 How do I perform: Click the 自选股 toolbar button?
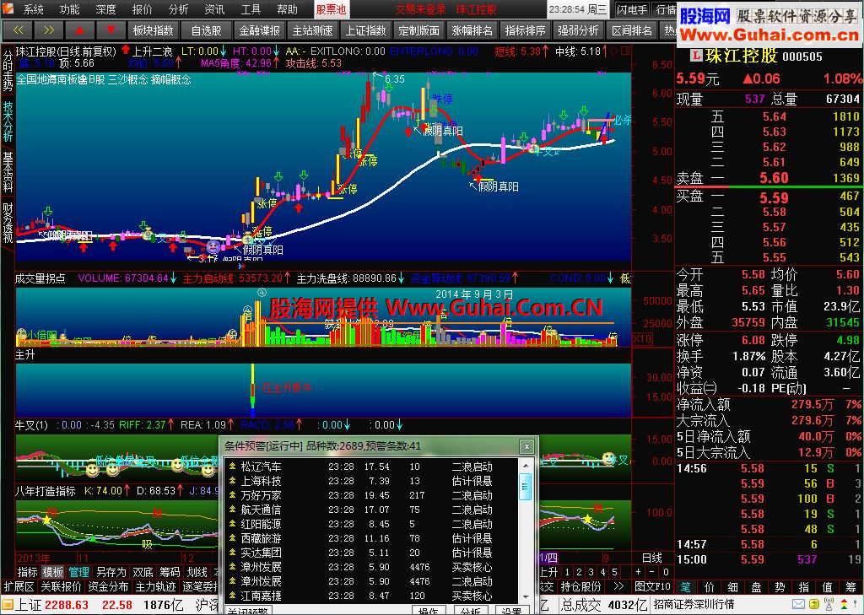click(x=206, y=30)
